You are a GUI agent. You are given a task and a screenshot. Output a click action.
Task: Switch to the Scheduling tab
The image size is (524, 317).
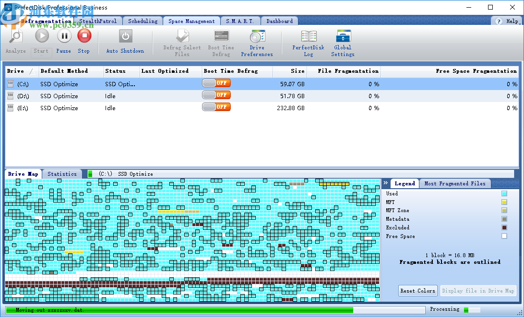coord(143,21)
